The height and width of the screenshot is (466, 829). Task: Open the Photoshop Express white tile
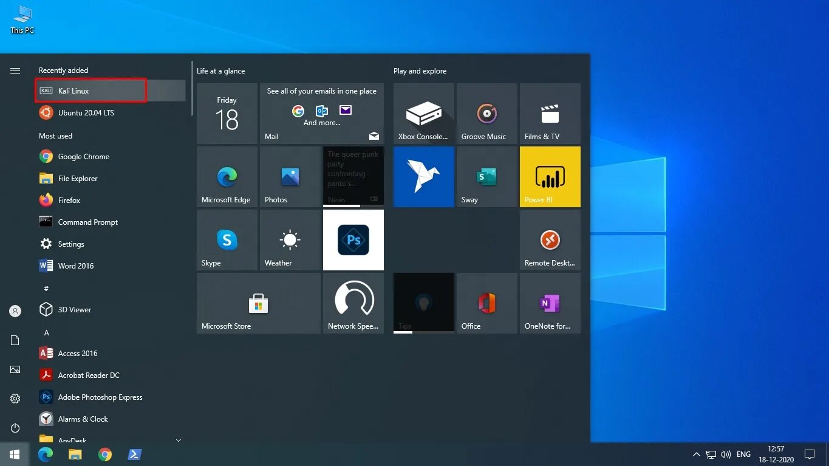(353, 240)
